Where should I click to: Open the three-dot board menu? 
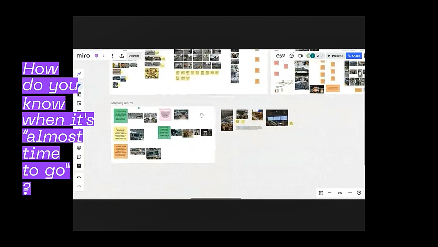pyautogui.click(x=112, y=56)
